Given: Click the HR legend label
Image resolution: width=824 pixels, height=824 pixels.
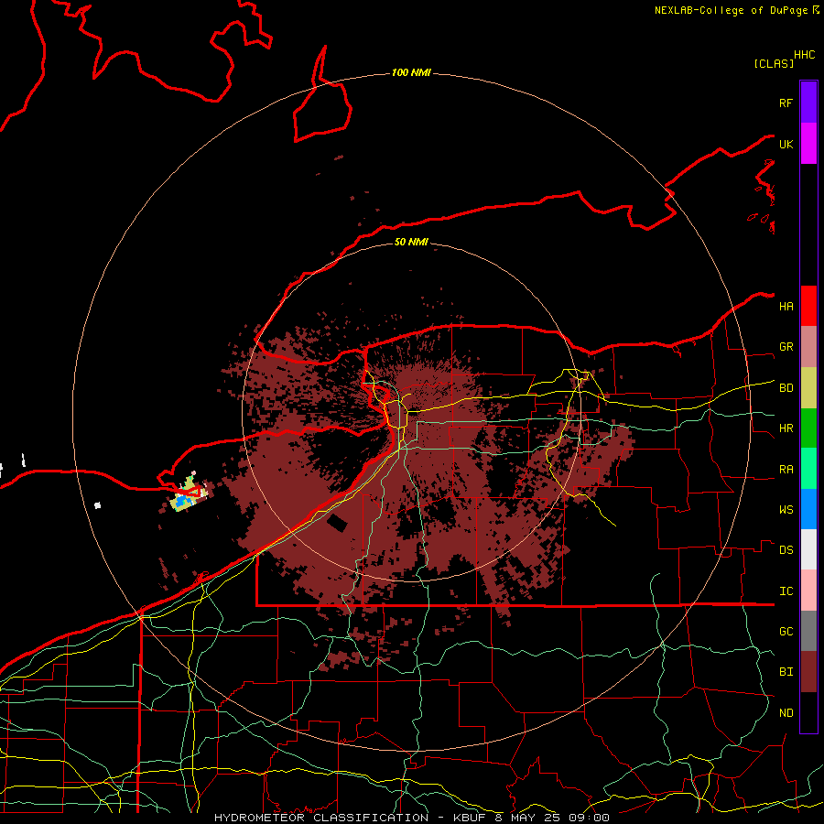Looking at the screenshot, I should click(x=786, y=428).
